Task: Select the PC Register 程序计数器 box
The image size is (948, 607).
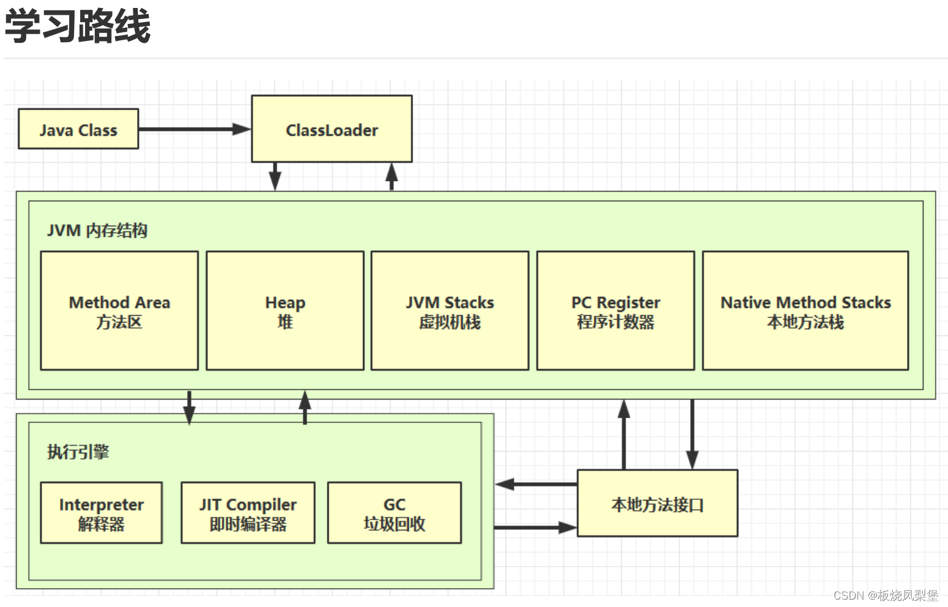Action: [616, 311]
